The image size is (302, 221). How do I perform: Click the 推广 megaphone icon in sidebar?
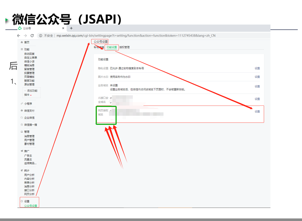[x=22, y=151]
